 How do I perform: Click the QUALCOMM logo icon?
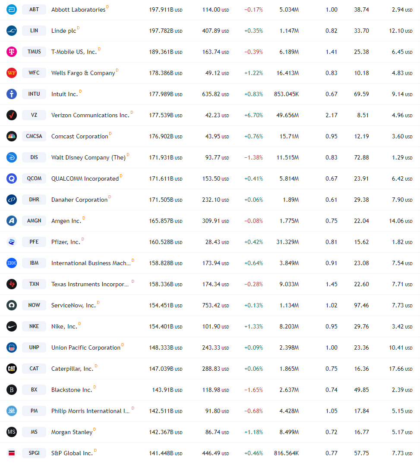coord(12,178)
